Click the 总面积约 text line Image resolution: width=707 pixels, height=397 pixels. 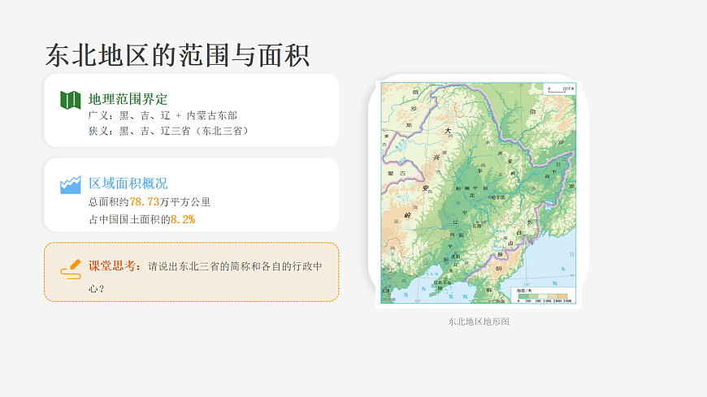tap(150, 202)
